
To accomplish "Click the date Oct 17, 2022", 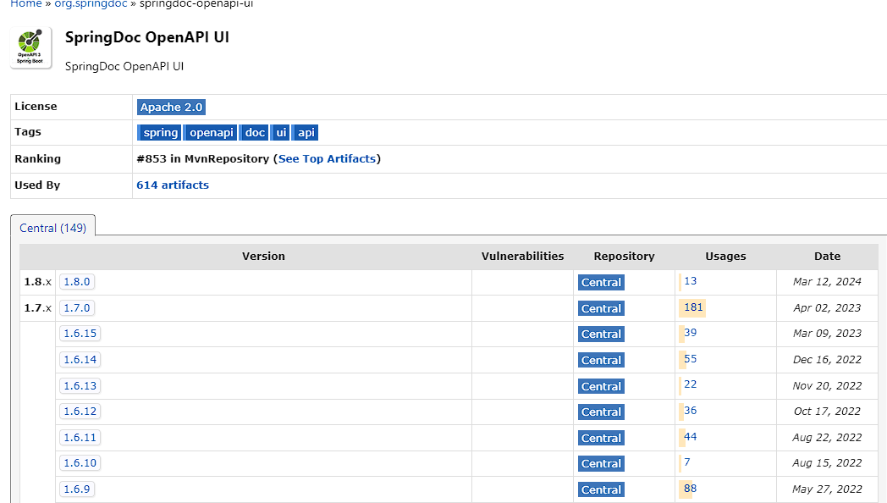I will pyautogui.click(x=827, y=412).
